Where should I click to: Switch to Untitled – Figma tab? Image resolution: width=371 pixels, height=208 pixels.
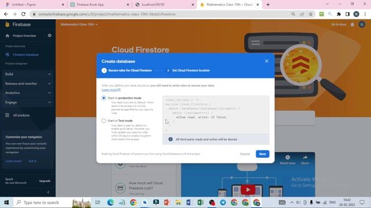click(x=34, y=5)
